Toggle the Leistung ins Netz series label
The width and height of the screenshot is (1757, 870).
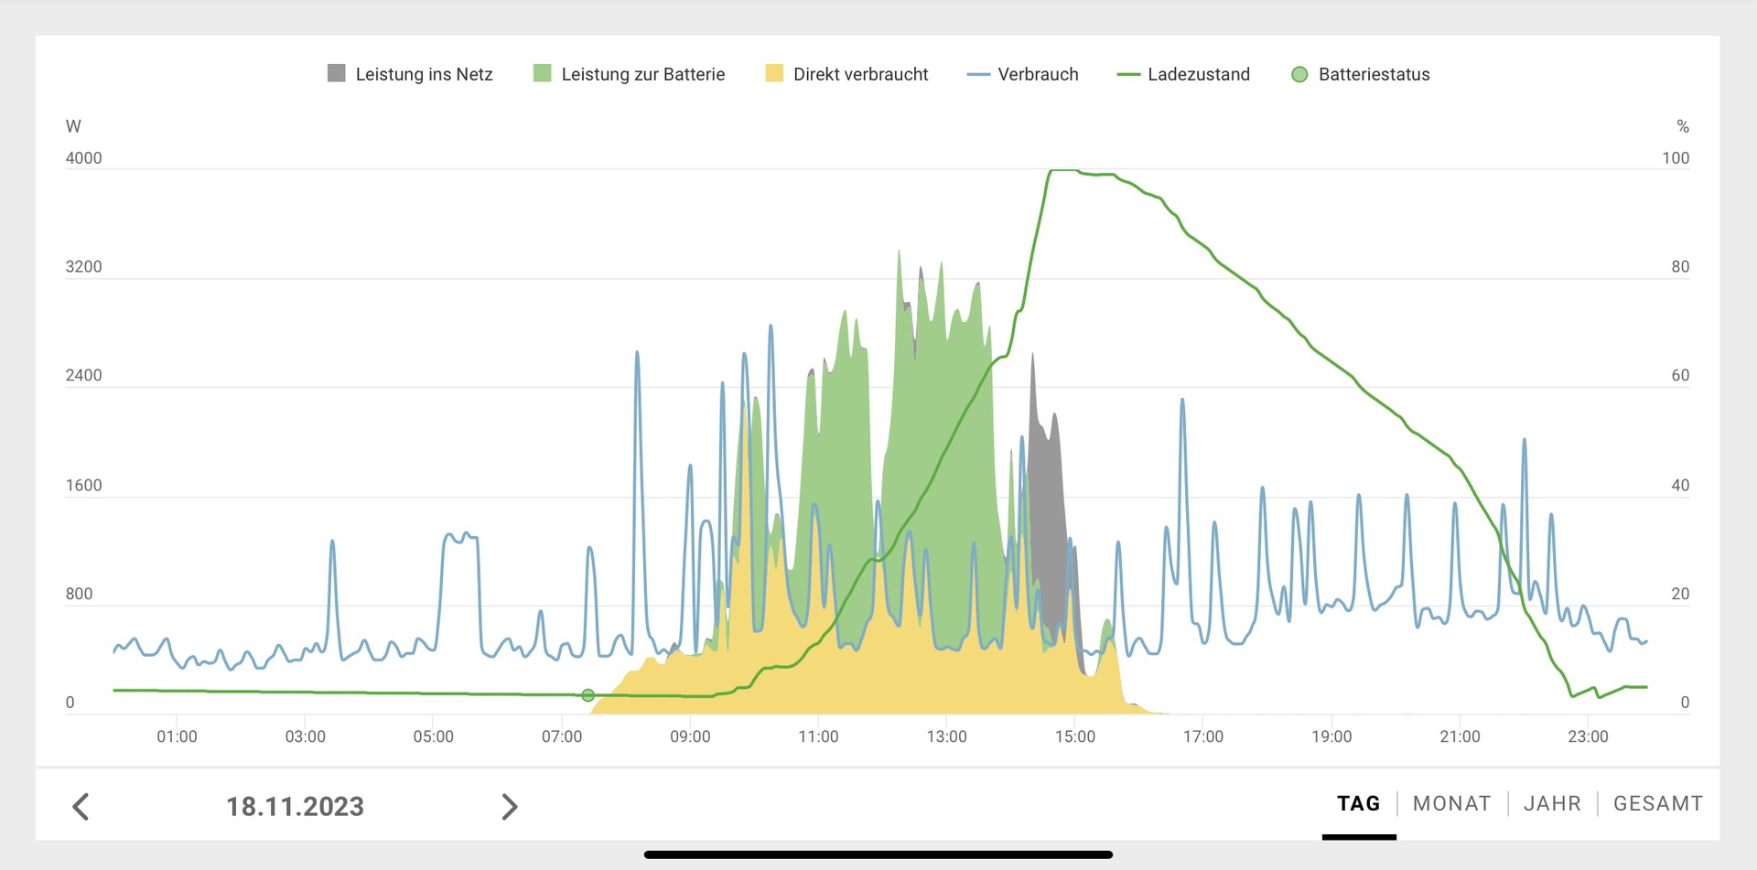424,74
